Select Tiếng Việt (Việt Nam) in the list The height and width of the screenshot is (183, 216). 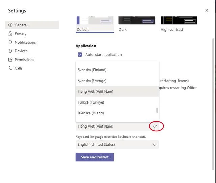click(x=117, y=91)
